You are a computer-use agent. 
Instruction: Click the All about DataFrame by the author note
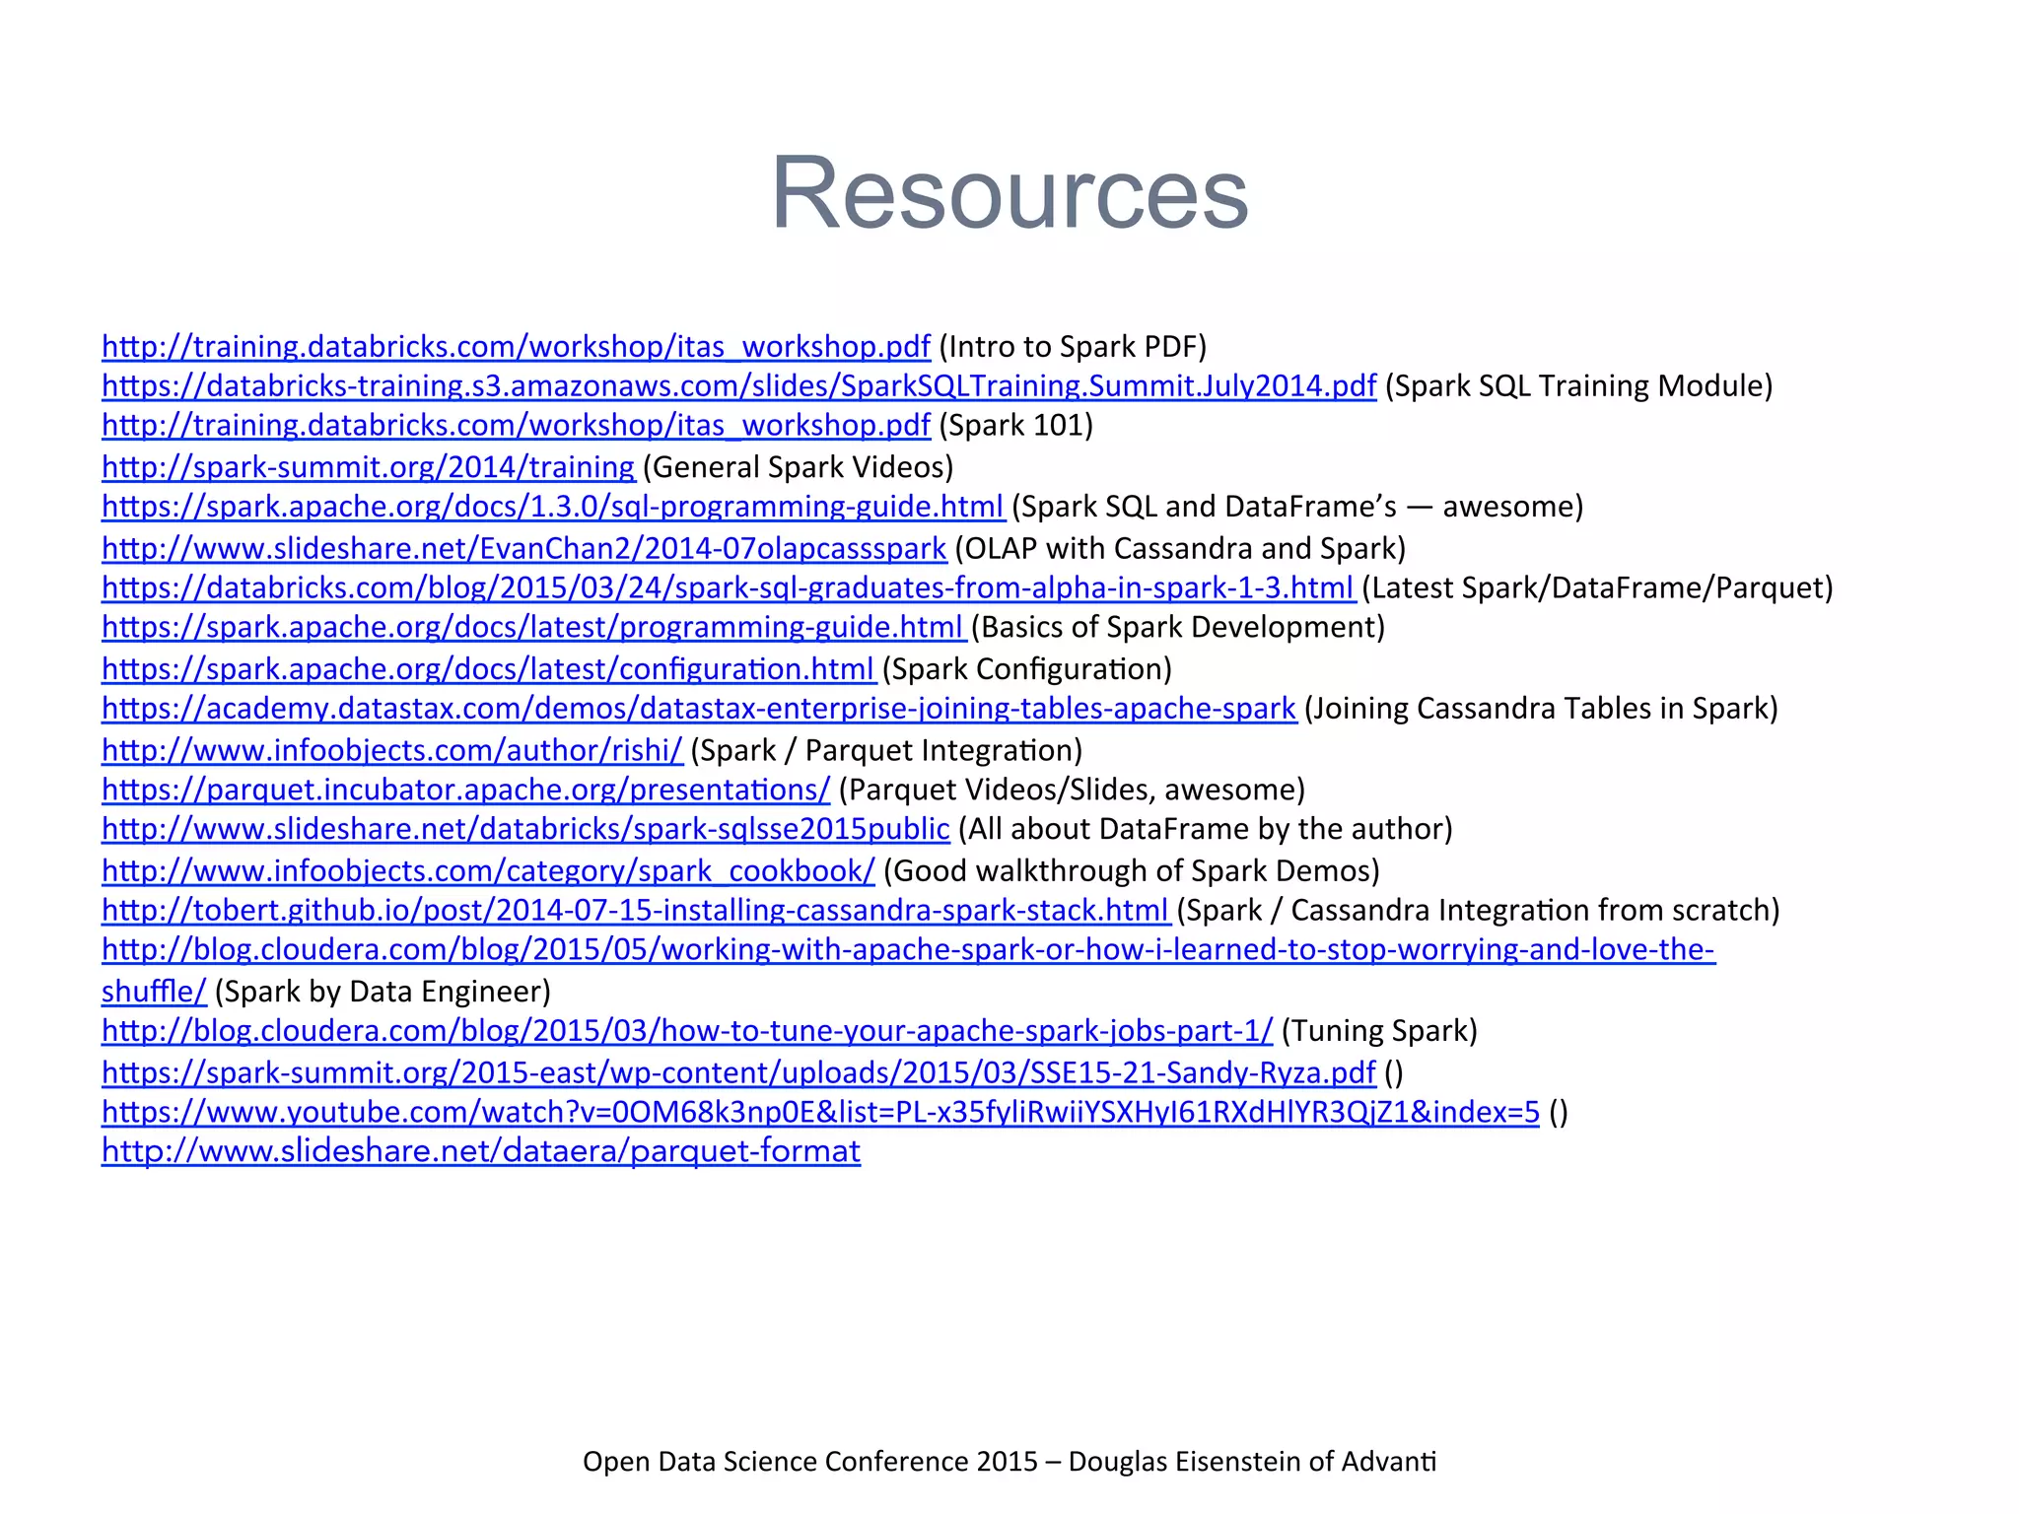(x=1206, y=830)
